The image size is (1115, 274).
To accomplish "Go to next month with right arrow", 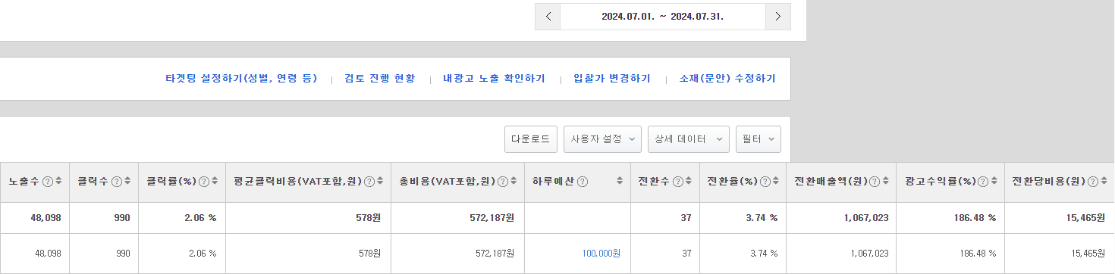I will tap(777, 16).
